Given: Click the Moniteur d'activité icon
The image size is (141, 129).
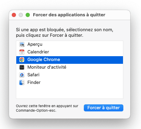Looking at the screenshot, I should [22, 67].
